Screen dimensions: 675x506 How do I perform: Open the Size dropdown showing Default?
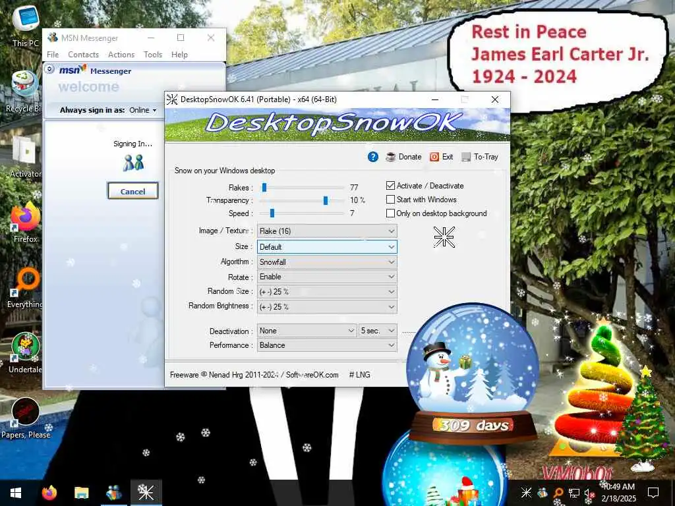pyautogui.click(x=327, y=247)
